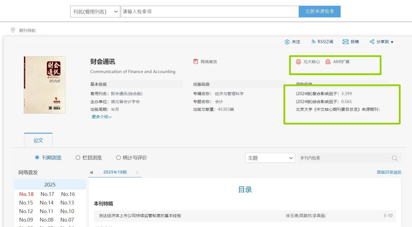Click the 综合影响因子 value 0.565
The height and width of the screenshot is (227, 412).
coord(347,102)
